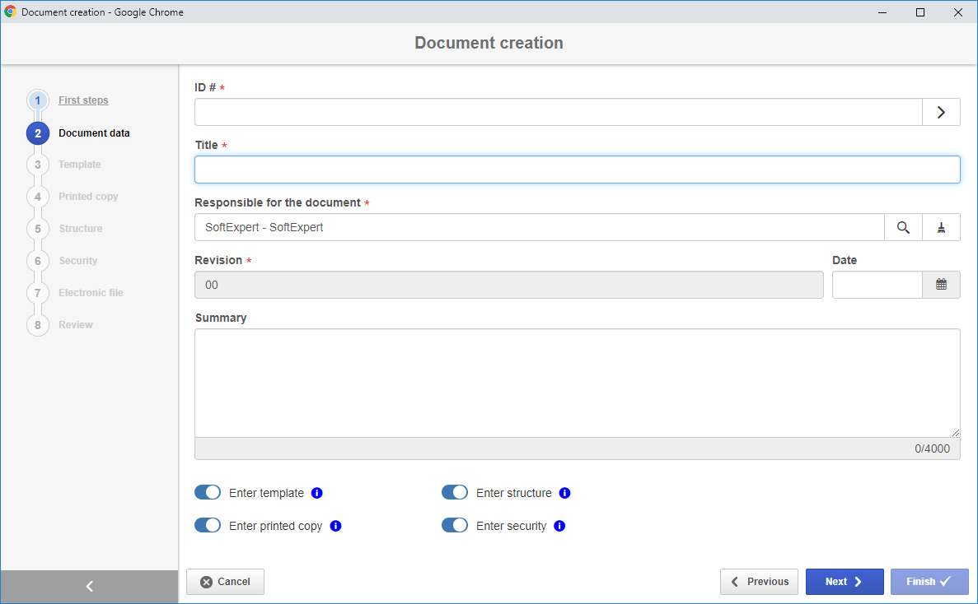Select the Structure step label
Screen dimensions: 978x604
point(81,229)
